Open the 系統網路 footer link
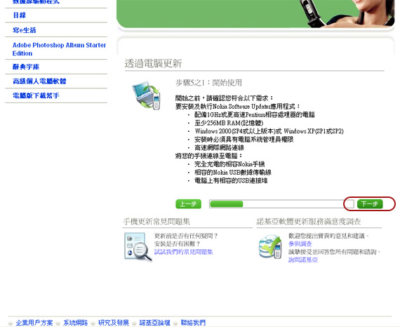This screenshot has width=400, height=327. [x=76, y=323]
